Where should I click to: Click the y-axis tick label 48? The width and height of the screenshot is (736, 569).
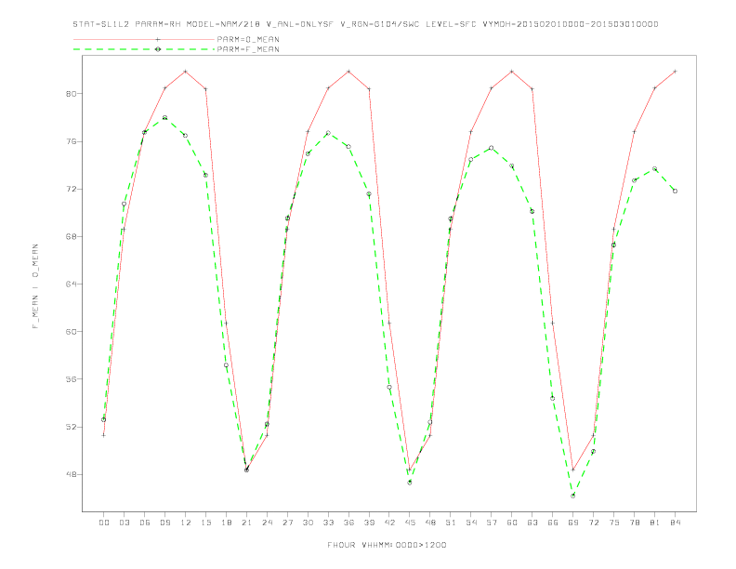pos(71,474)
